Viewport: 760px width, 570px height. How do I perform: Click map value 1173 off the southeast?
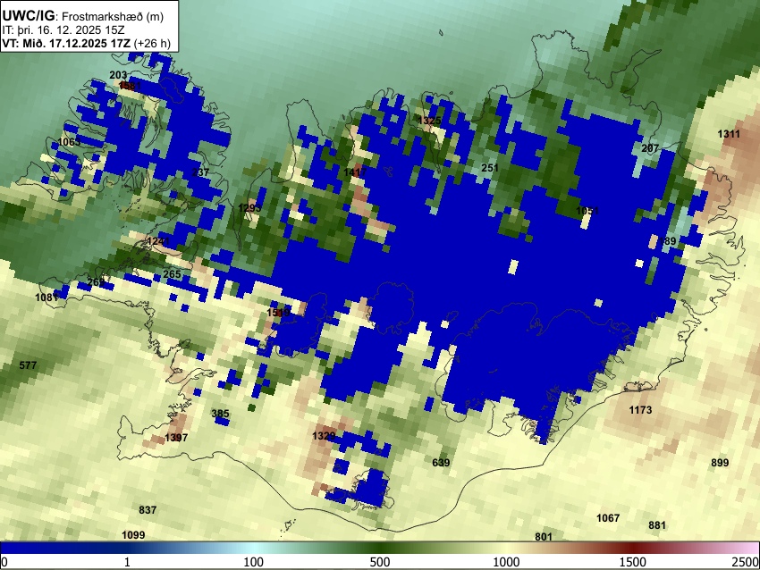640,410
